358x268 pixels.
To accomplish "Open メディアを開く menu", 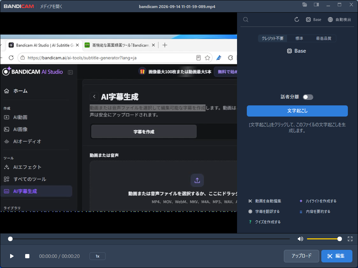I will click(x=51, y=6).
